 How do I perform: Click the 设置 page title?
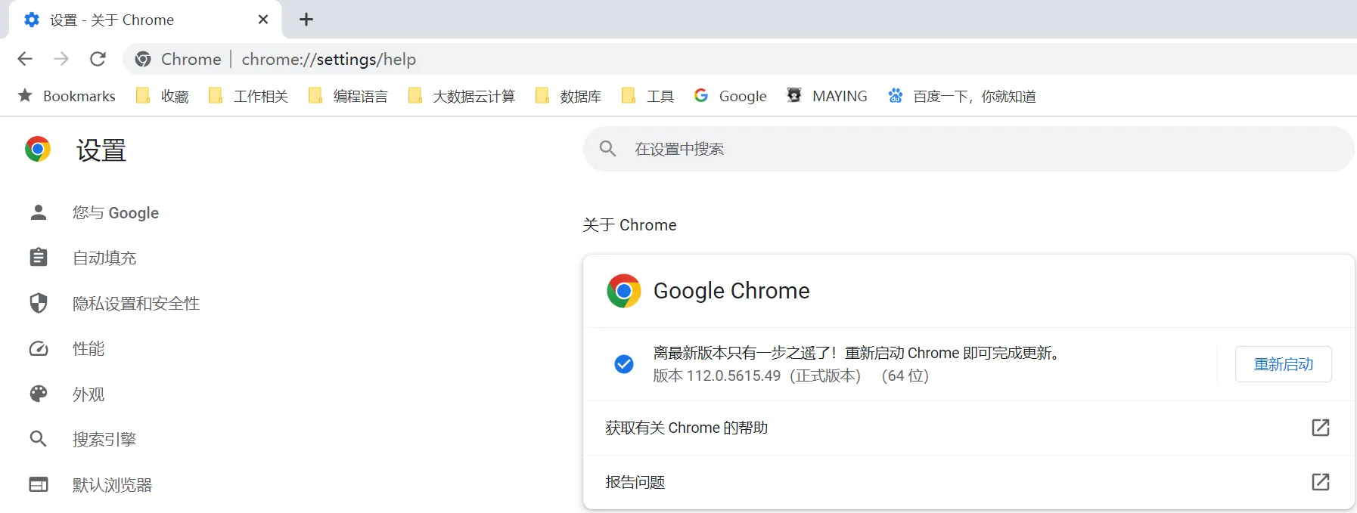coord(101,150)
